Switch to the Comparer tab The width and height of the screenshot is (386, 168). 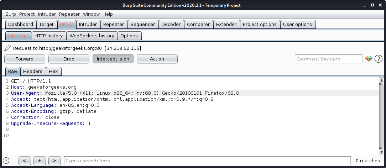(x=198, y=24)
